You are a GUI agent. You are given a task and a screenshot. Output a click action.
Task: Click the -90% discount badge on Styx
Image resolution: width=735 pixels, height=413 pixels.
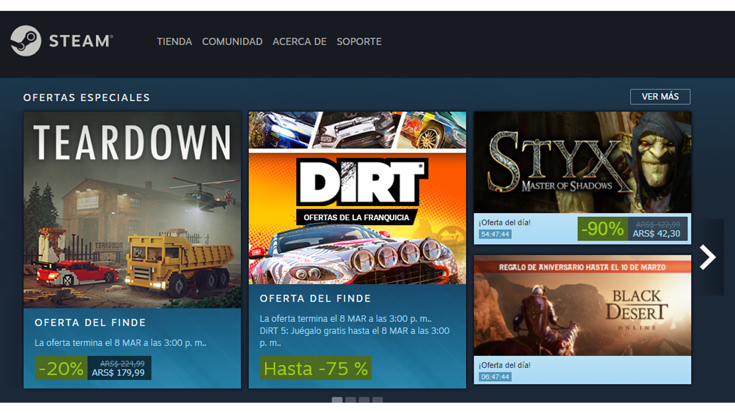[602, 229]
